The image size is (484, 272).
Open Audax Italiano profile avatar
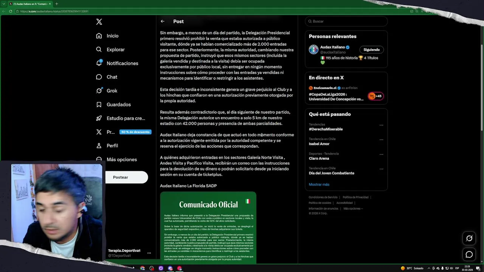313,49
